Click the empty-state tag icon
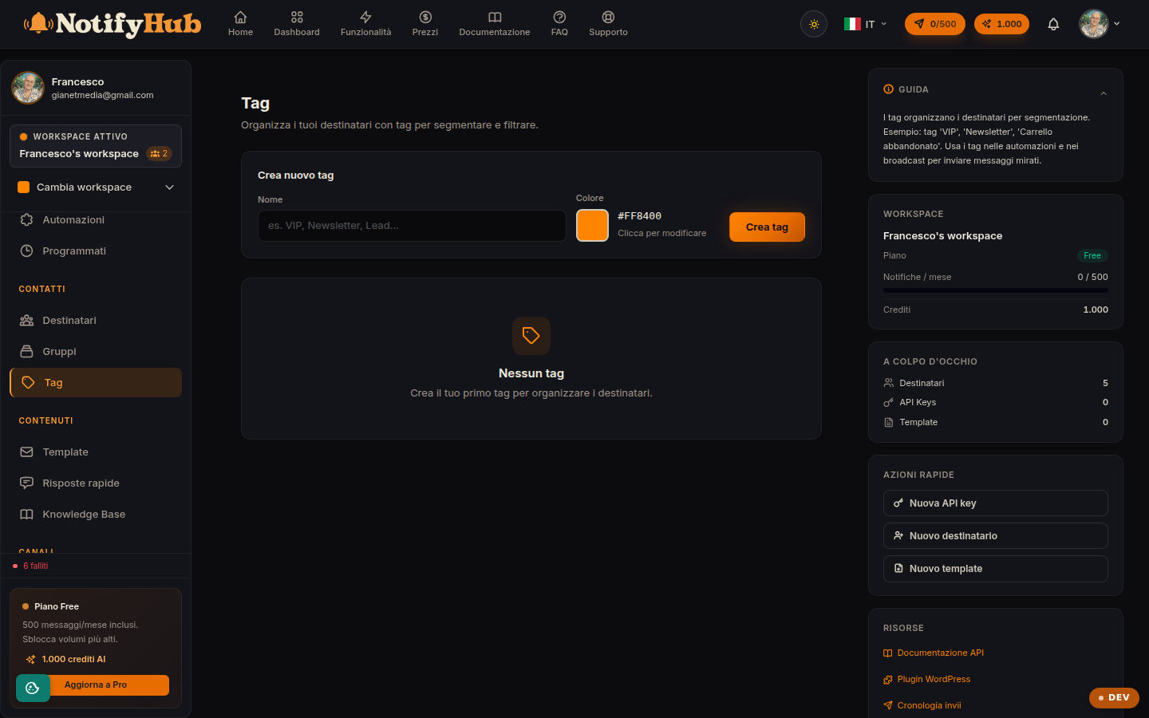Image resolution: width=1149 pixels, height=718 pixels. [x=531, y=336]
